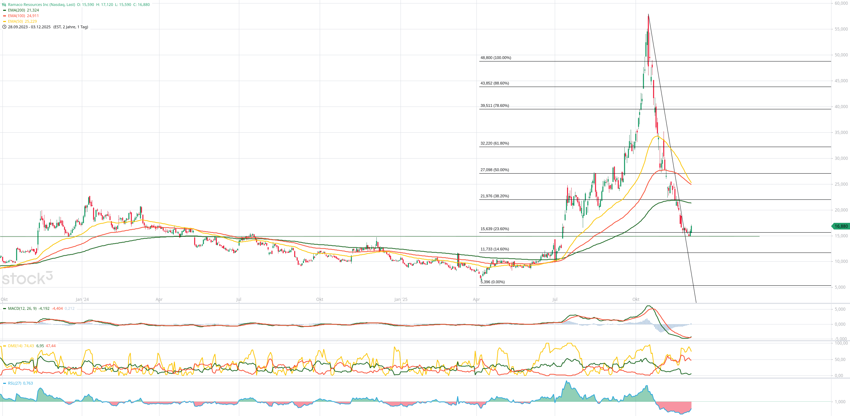Open the date range 28.09.2023 - 03.12.2025 selector
The image size is (850, 416).
[29, 27]
